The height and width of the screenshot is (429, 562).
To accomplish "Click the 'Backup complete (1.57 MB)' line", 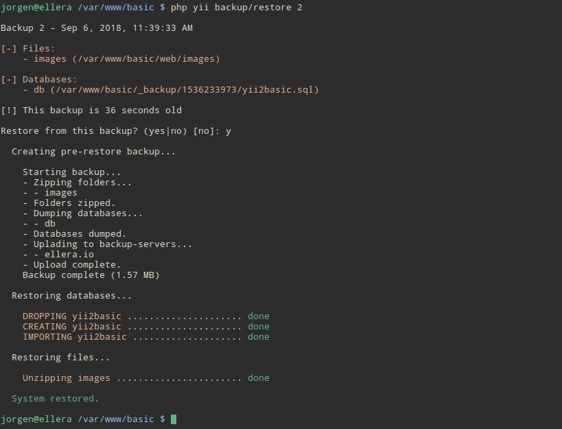I will (x=91, y=275).
